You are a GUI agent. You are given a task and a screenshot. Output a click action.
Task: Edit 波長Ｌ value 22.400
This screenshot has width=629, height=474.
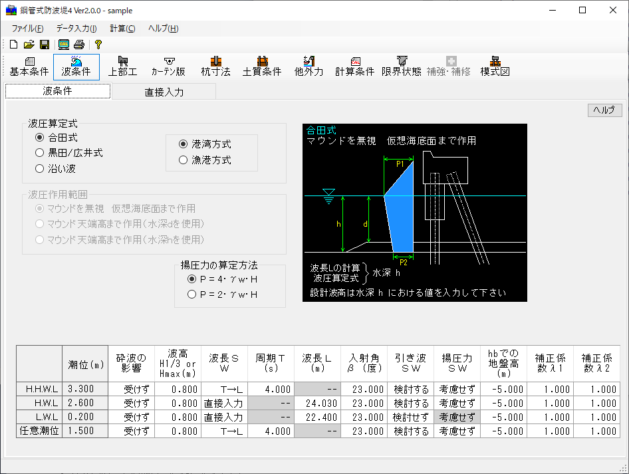point(318,417)
